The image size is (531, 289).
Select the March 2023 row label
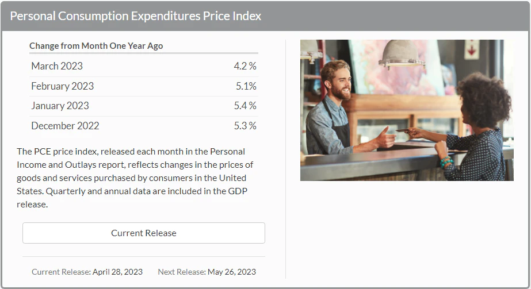click(57, 66)
